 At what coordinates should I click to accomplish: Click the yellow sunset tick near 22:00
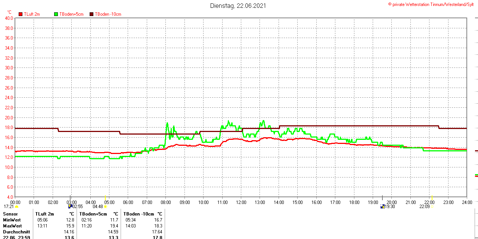(432, 198)
